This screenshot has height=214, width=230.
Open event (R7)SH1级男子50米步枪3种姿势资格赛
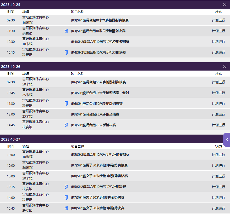point(100,165)
